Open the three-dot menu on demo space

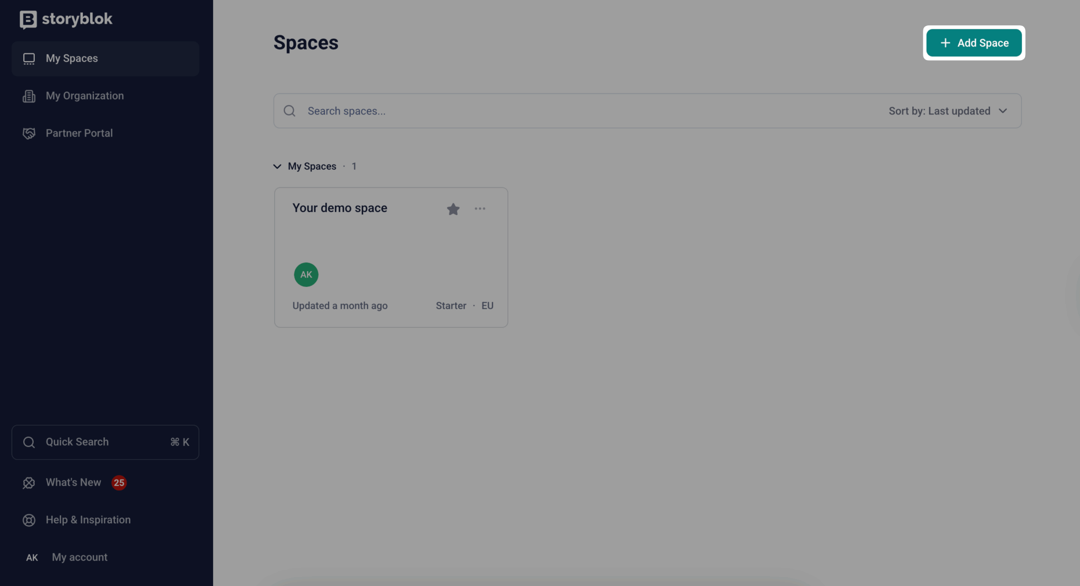tap(480, 209)
